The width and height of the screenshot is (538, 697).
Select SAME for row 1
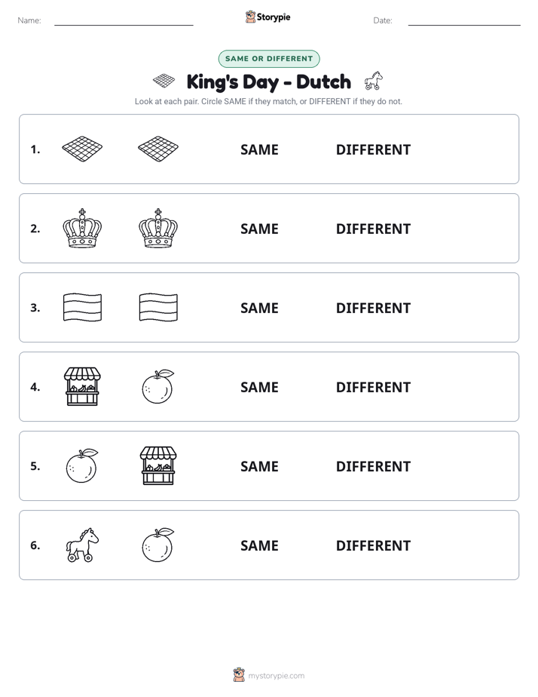tap(259, 150)
